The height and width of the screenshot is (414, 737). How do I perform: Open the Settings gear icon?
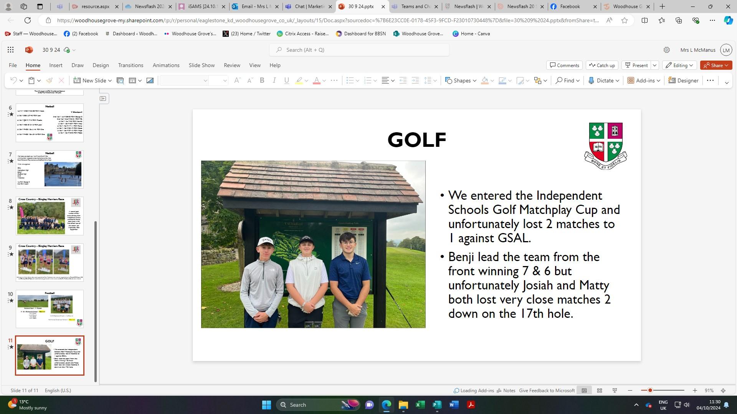click(667, 50)
